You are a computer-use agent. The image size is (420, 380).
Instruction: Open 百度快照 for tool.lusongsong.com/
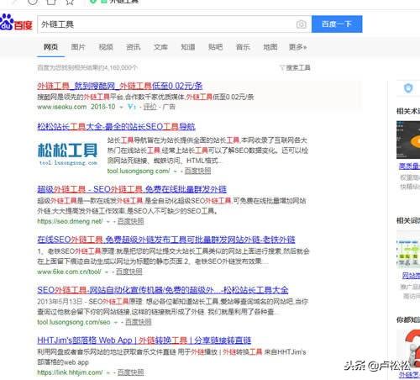197,171
